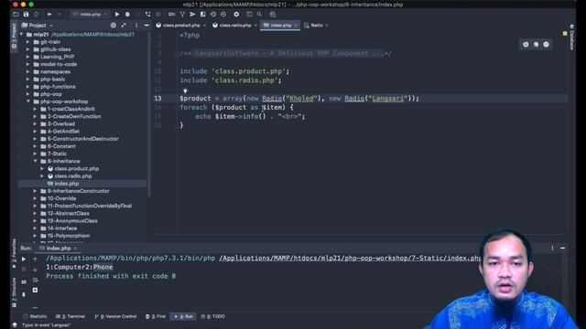
Task: Click the Locate target icon in Project panel
Action: point(114,26)
